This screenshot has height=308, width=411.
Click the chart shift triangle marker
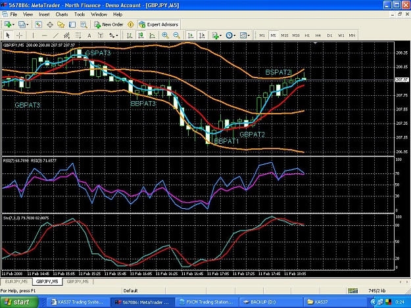(x=316, y=43)
